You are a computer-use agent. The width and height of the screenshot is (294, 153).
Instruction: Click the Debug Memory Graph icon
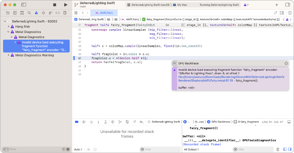pyautogui.click(x=119, y=122)
